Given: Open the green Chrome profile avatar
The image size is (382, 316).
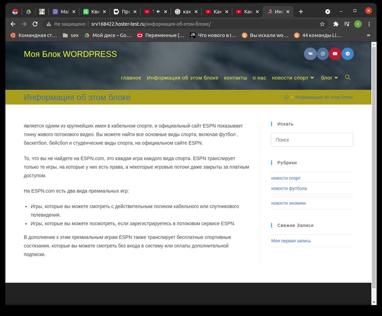Looking at the screenshot, I should (x=358, y=24).
